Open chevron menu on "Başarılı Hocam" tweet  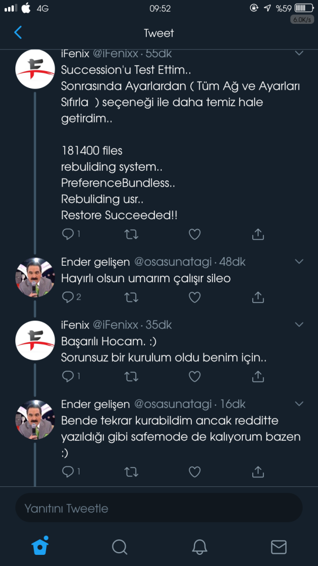[299, 325]
